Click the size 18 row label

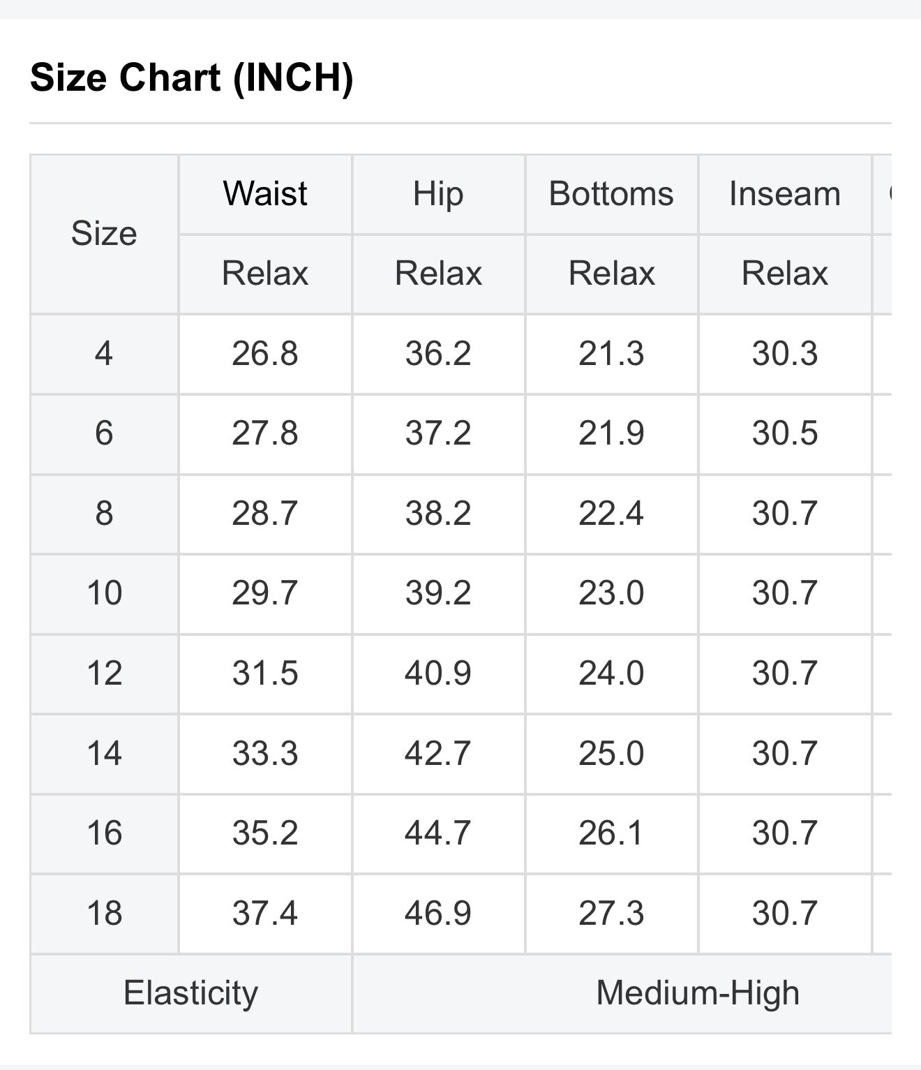pyautogui.click(x=104, y=913)
